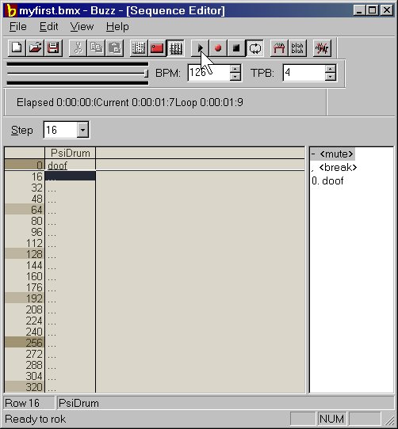Open the Pattern Editor view icon

[139, 48]
